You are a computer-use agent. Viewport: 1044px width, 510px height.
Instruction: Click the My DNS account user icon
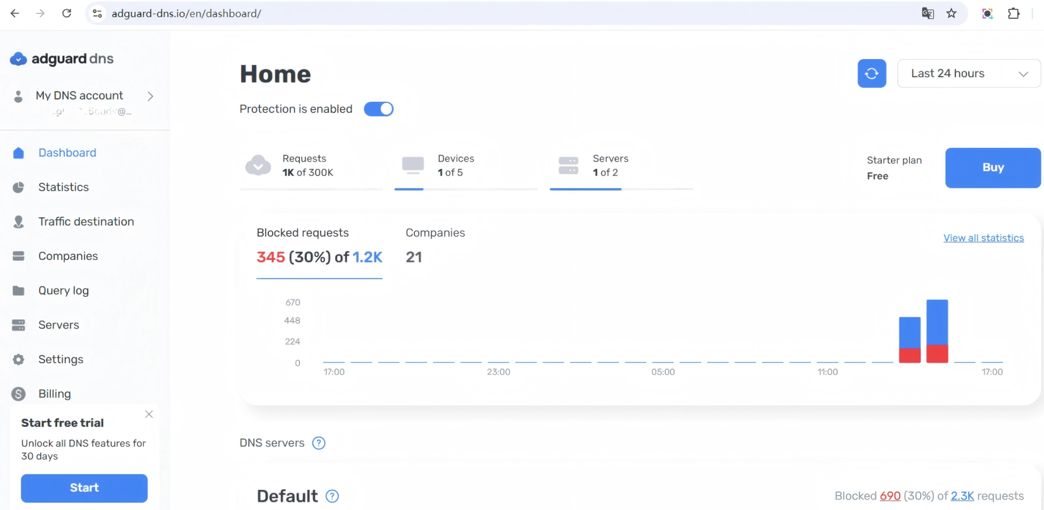tap(18, 96)
